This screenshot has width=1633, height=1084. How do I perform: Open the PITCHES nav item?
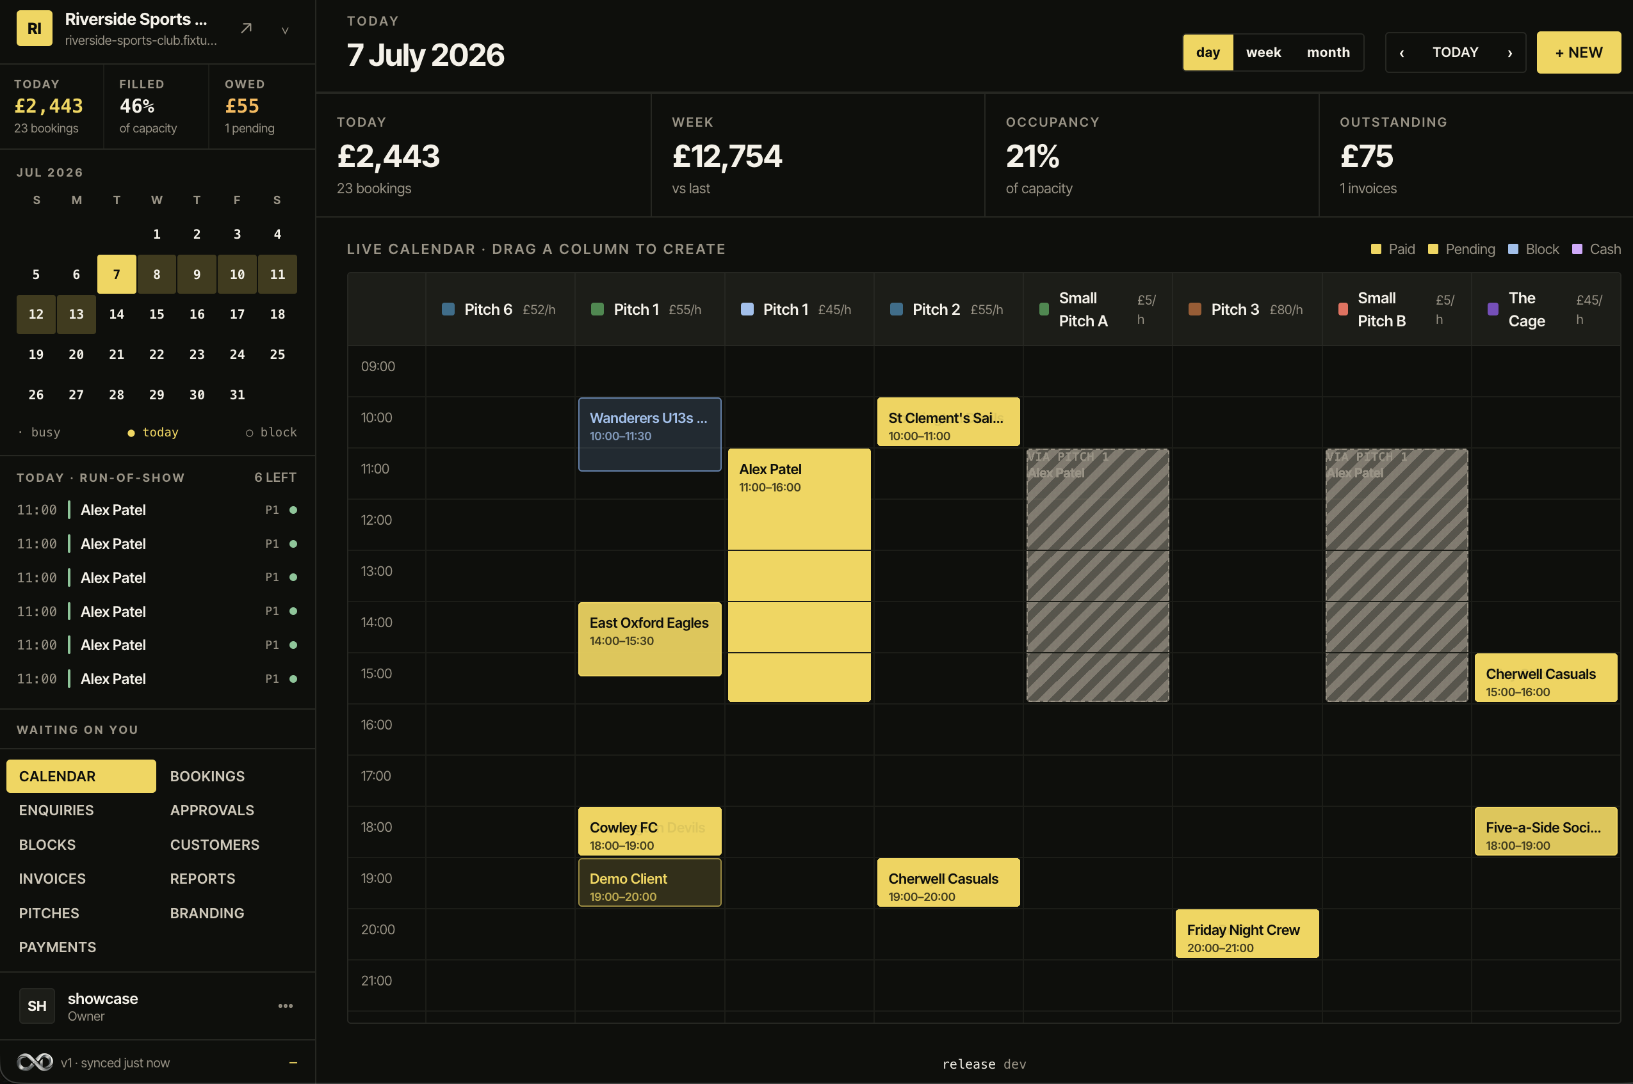81,913
